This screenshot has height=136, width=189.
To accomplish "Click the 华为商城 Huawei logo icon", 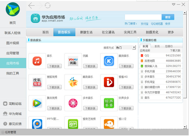I will coord(5,114).
